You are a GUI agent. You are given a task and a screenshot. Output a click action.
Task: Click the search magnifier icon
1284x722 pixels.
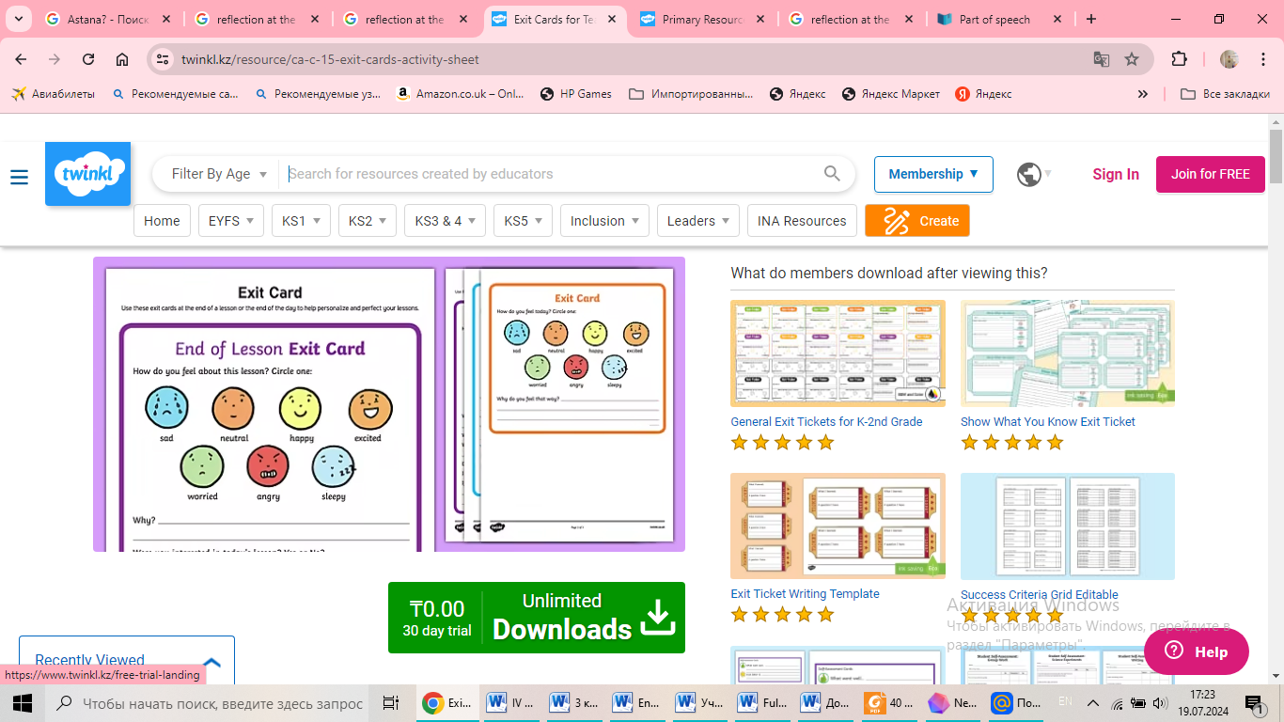click(x=832, y=173)
